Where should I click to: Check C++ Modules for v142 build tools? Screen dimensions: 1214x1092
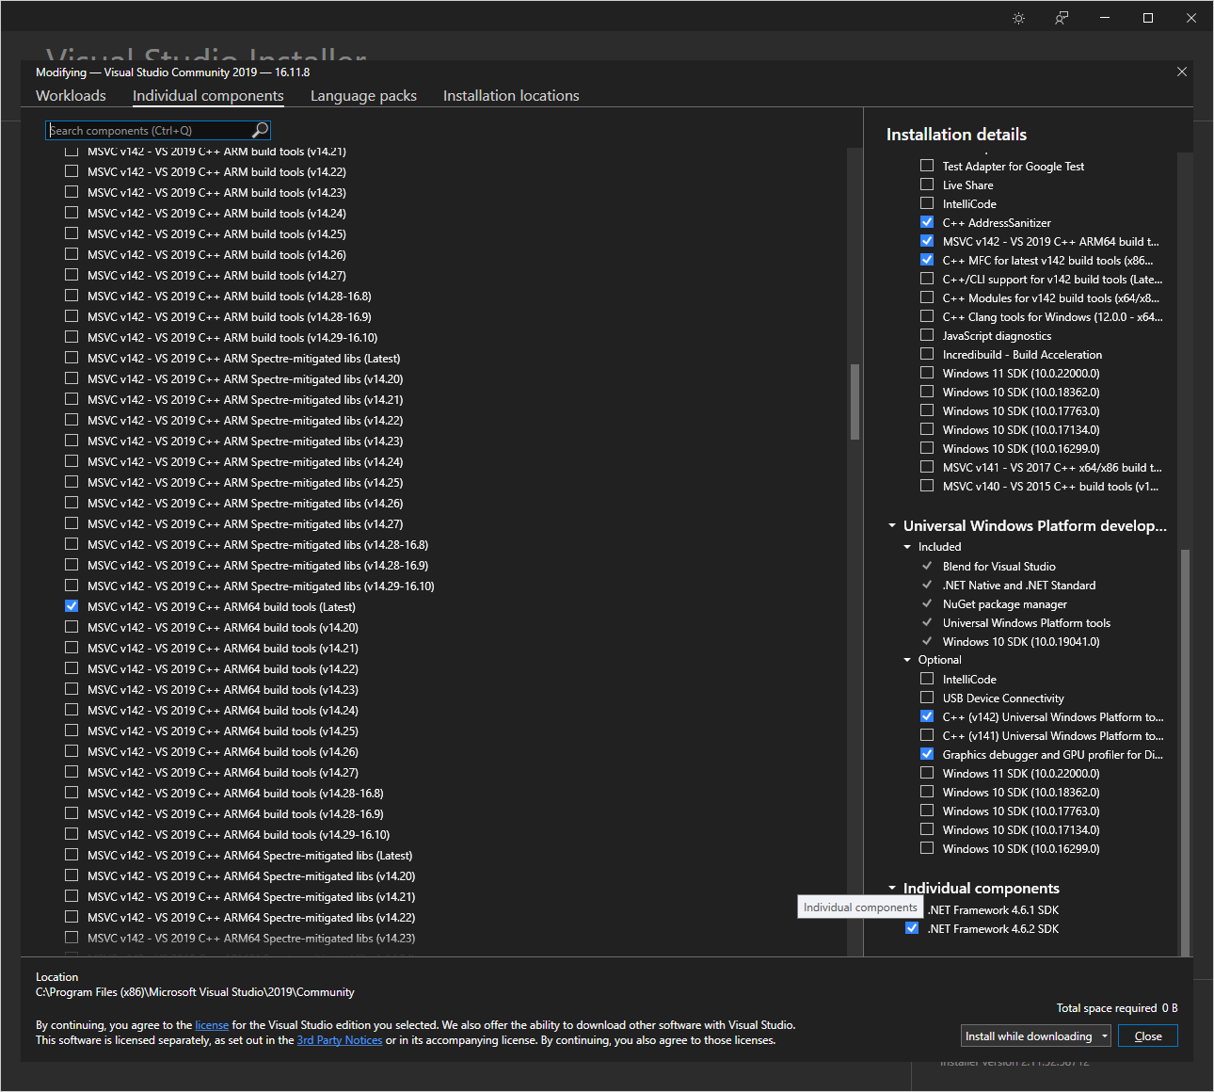927,297
